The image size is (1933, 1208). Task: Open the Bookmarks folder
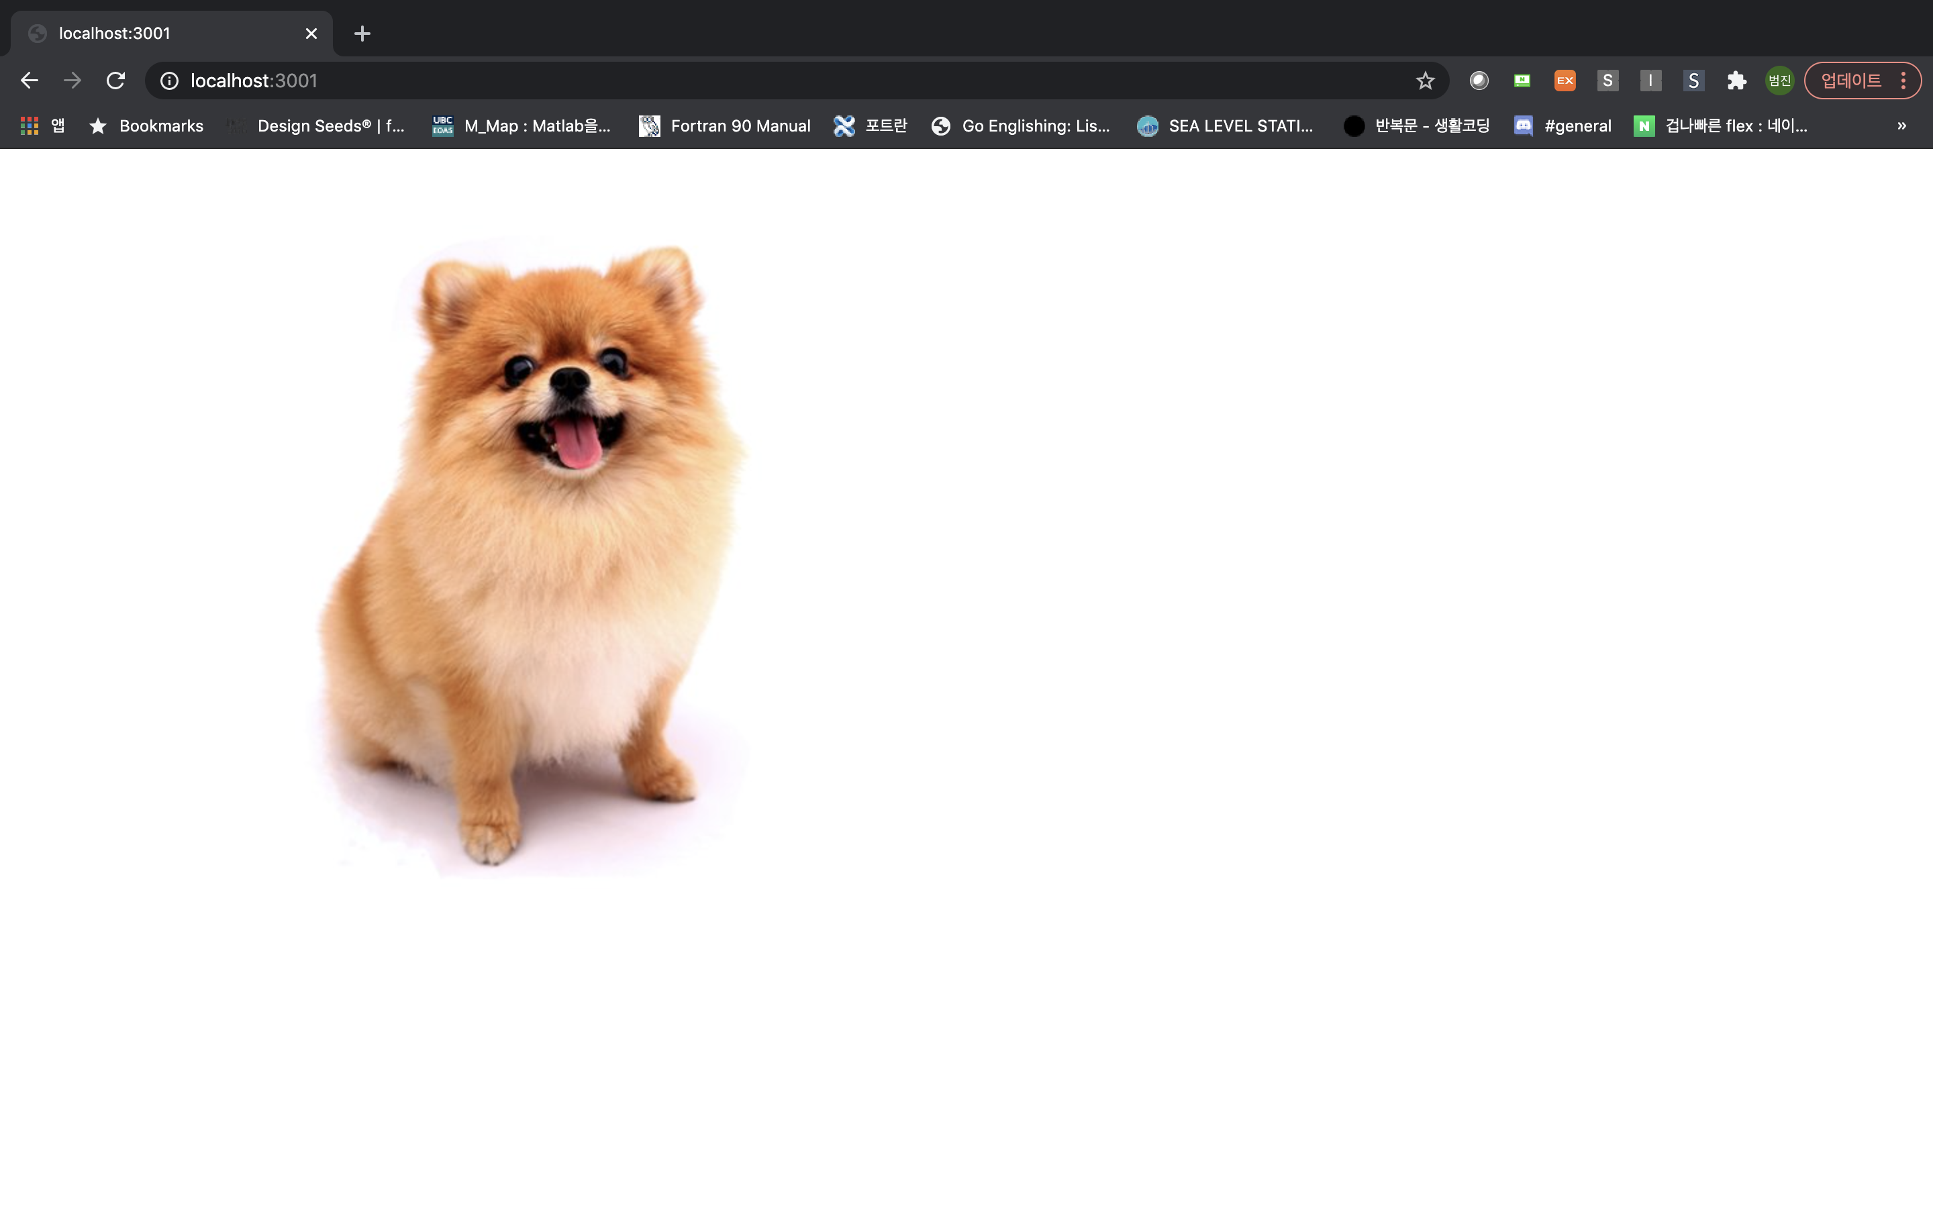(x=146, y=125)
